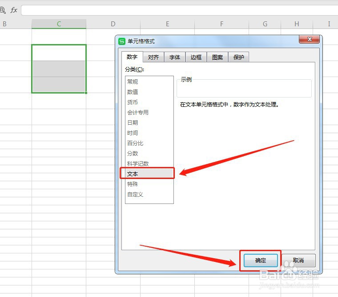Switch to the 数字 tab
The height and width of the screenshot is (297, 338).
click(x=132, y=57)
